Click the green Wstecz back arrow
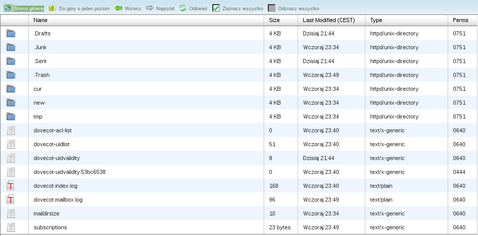 point(118,9)
